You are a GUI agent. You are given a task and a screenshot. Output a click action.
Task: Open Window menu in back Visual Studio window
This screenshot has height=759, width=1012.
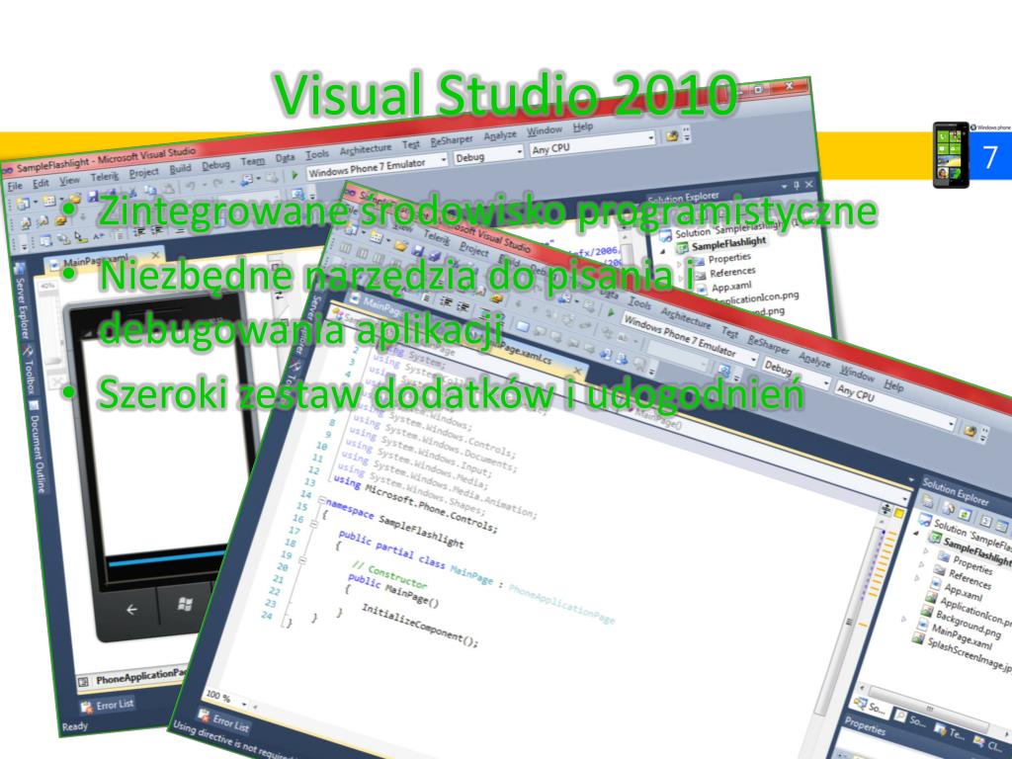545,131
